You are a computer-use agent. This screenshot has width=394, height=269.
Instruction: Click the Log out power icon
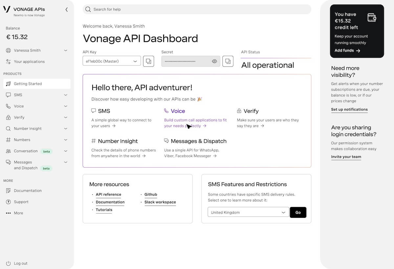pos(8,263)
